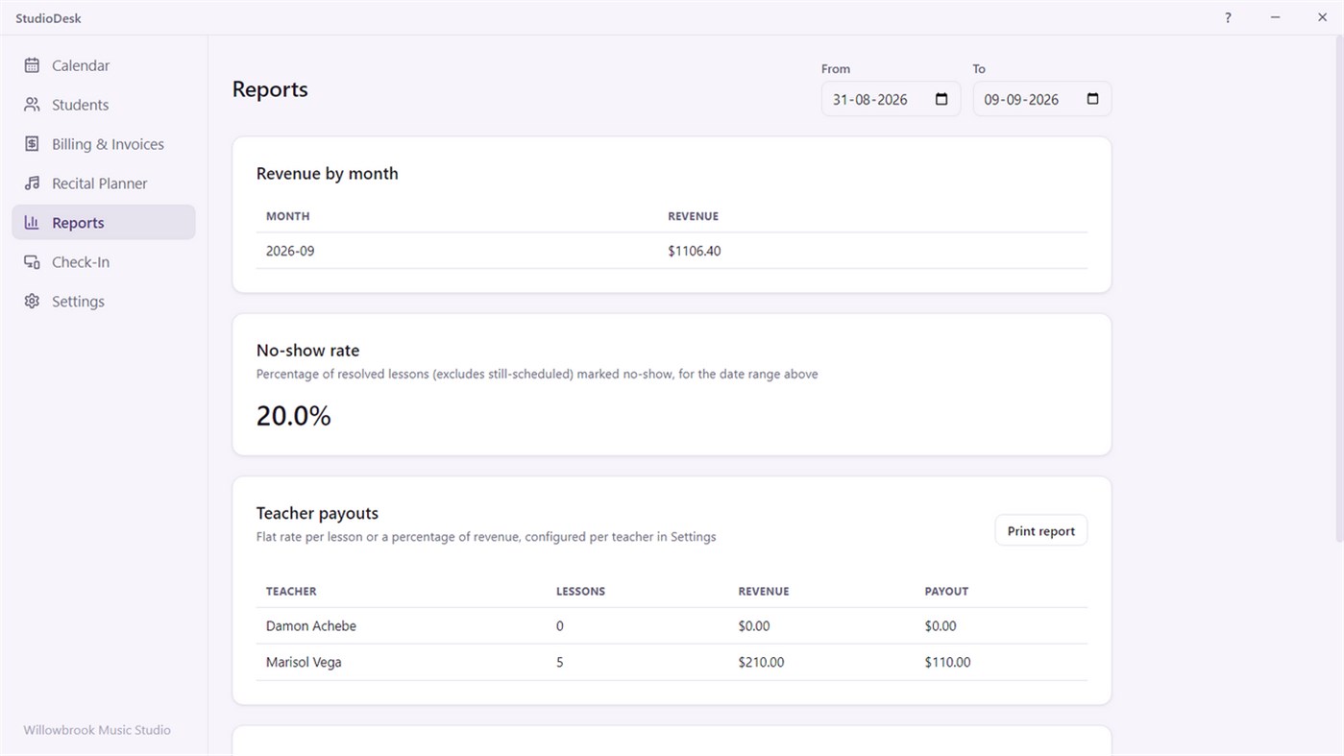Click the 20.0% no-show rate value
Image resolution: width=1344 pixels, height=756 pixels.
point(294,416)
